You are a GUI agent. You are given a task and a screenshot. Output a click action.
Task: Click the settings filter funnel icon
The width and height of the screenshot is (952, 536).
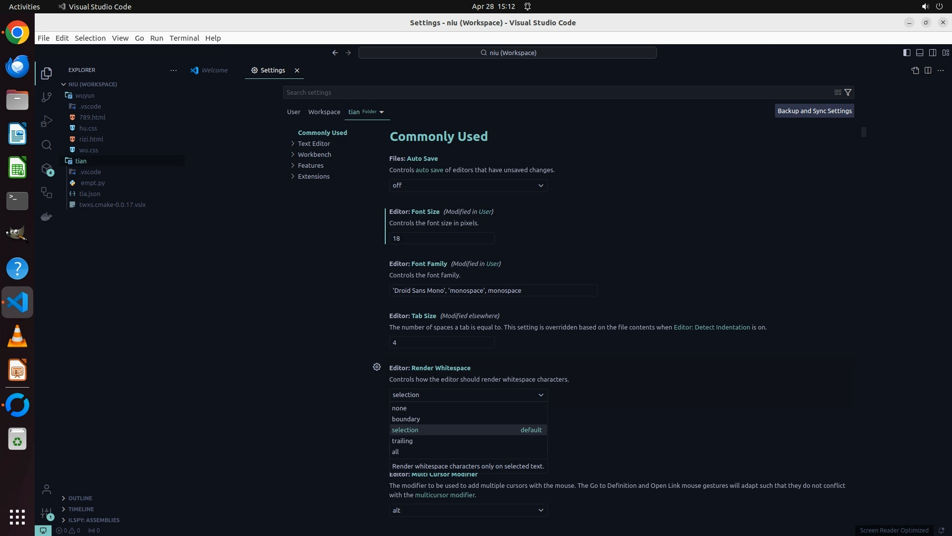(848, 92)
